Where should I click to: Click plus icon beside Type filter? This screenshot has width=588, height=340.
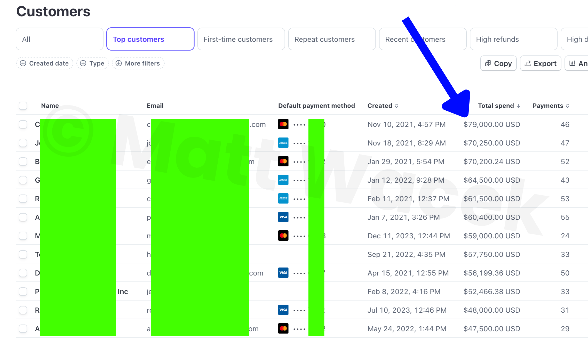83,63
